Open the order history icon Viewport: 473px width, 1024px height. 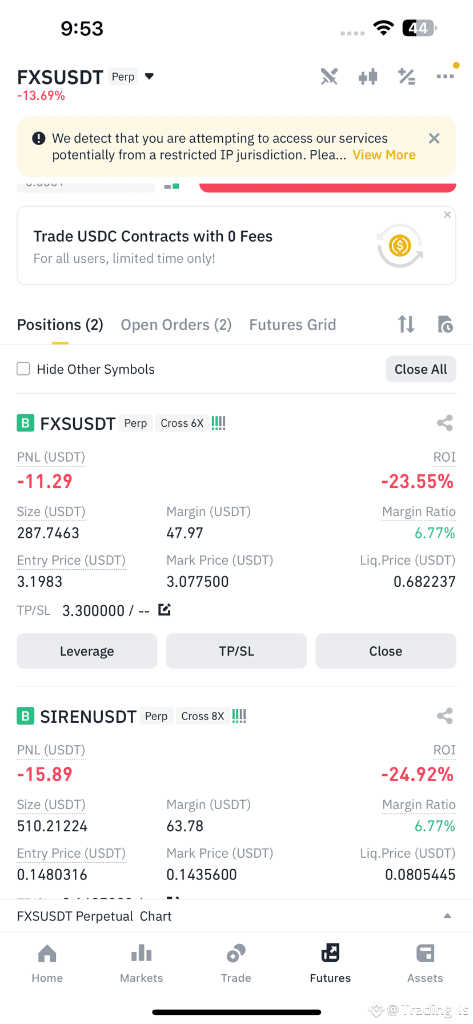point(445,325)
